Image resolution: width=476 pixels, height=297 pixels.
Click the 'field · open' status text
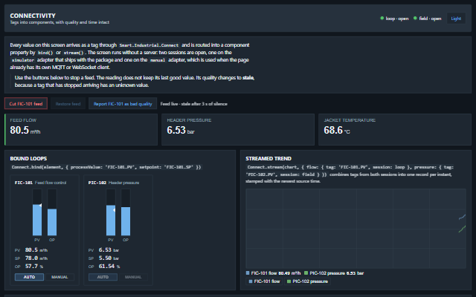(x=430, y=19)
